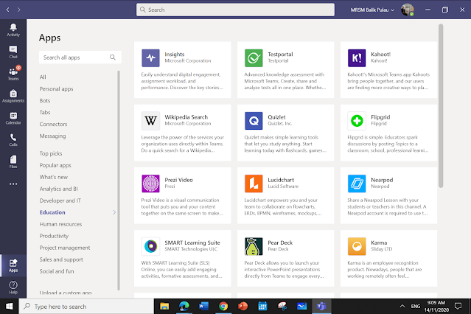This screenshot has height=314, width=471.
Task: Click the top Search bar field
Action: coord(235,10)
